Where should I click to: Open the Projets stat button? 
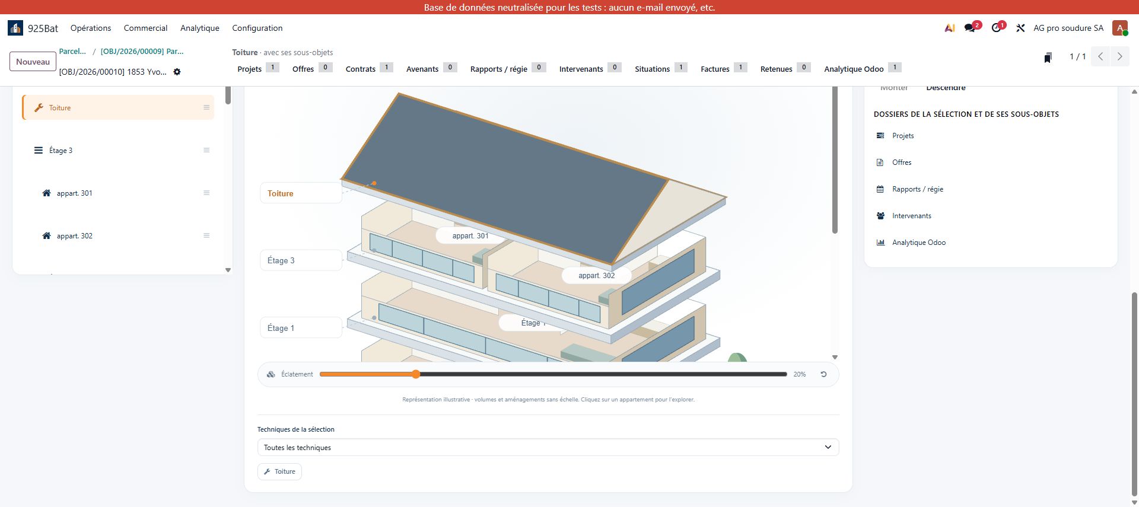(258, 69)
